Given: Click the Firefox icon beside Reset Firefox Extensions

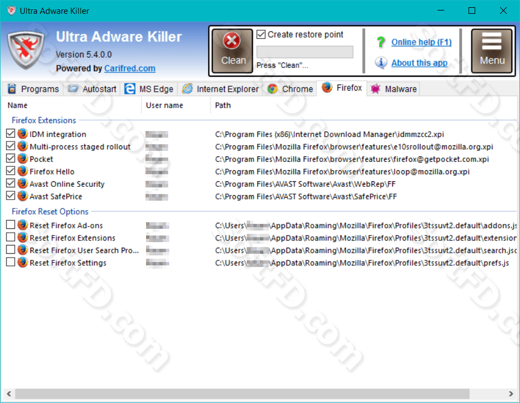Looking at the screenshot, I should coord(23,237).
